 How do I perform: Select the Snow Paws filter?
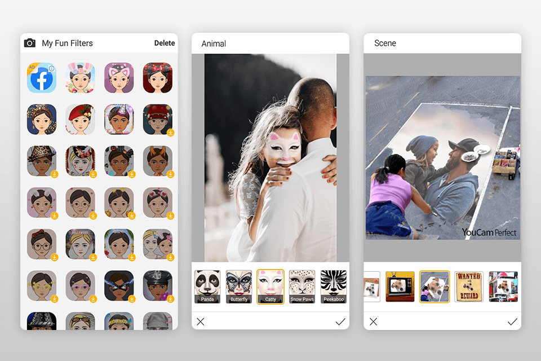(301, 285)
